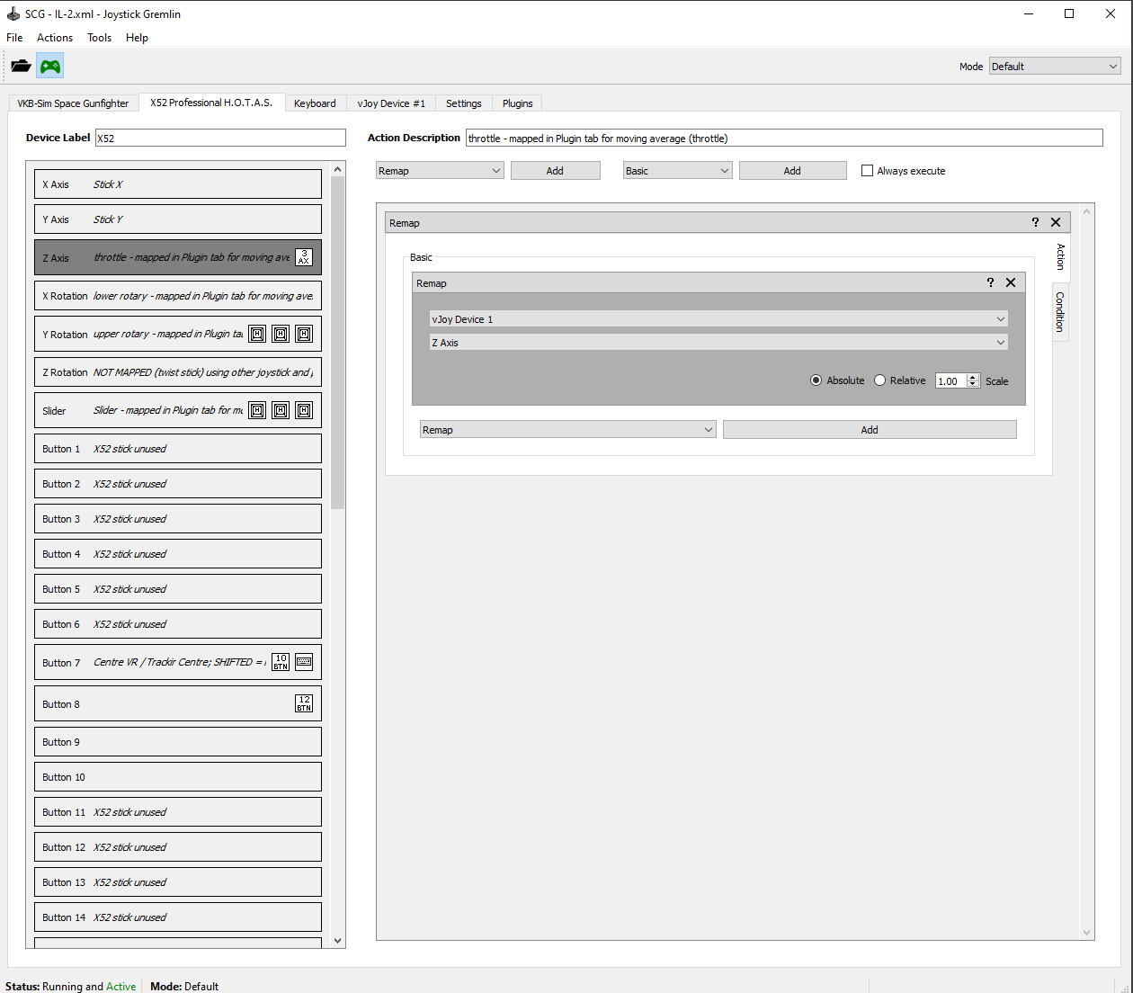Select the X Rotation lower rotary entry
The image size is (1133, 993).
[x=178, y=296]
